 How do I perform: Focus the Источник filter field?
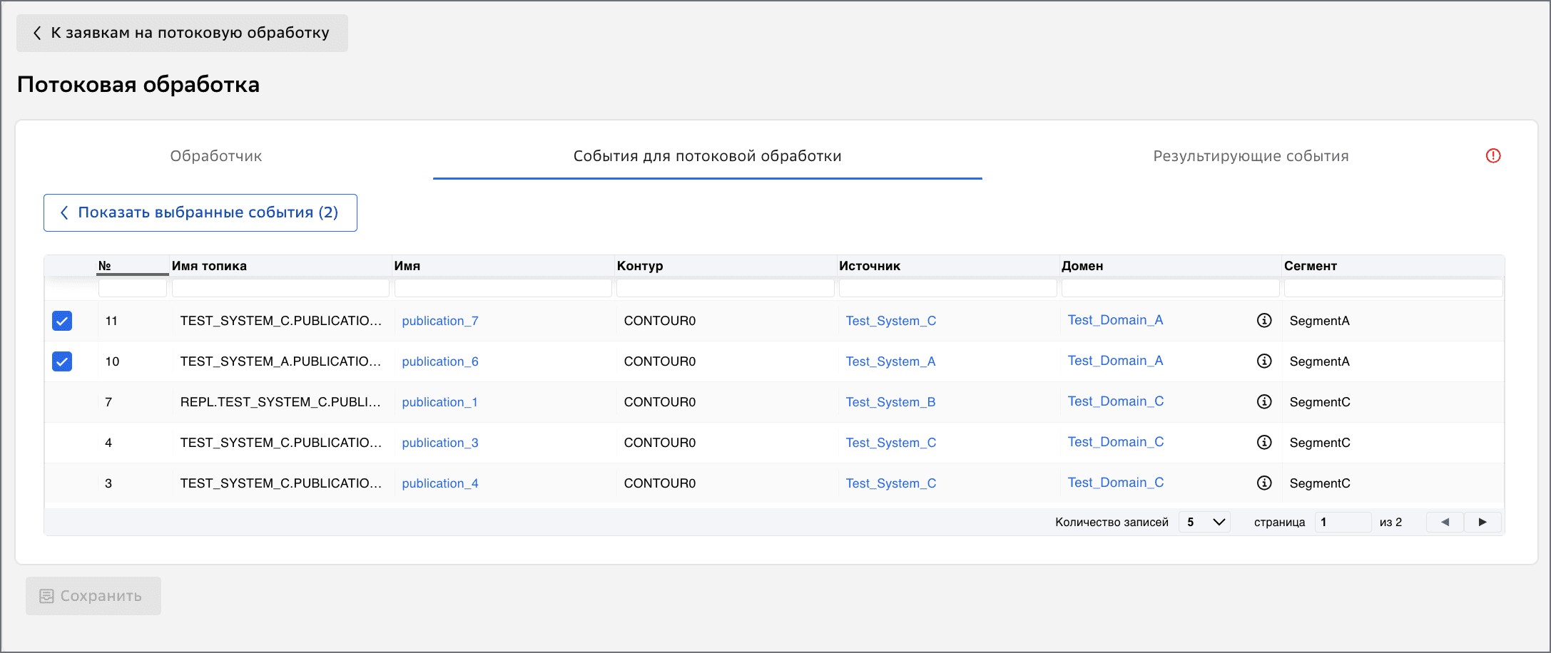point(948,288)
